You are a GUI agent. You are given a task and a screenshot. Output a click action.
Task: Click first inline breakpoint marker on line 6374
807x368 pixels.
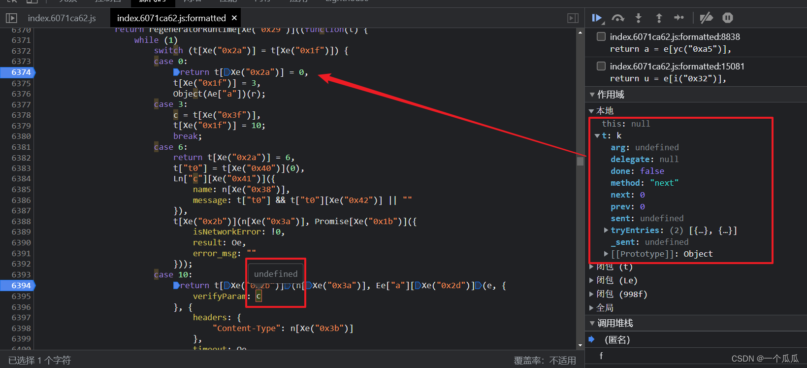[176, 72]
